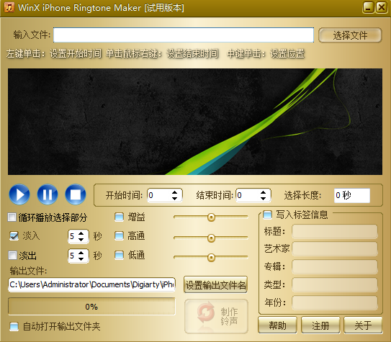The height and width of the screenshot is (342, 391).
Task: Click the 选择文件 button
Action: [350, 35]
